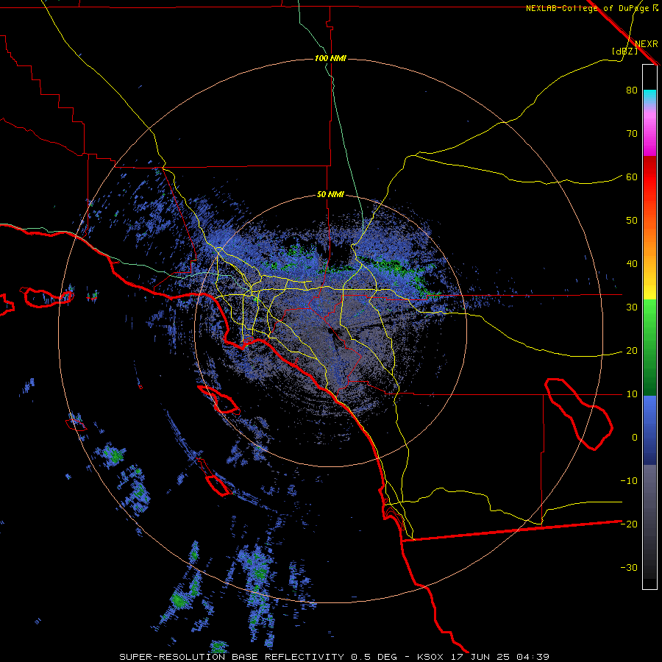Pick the blue segment of the color bar
The width and height of the screenshot is (662, 662).
click(x=649, y=430)
